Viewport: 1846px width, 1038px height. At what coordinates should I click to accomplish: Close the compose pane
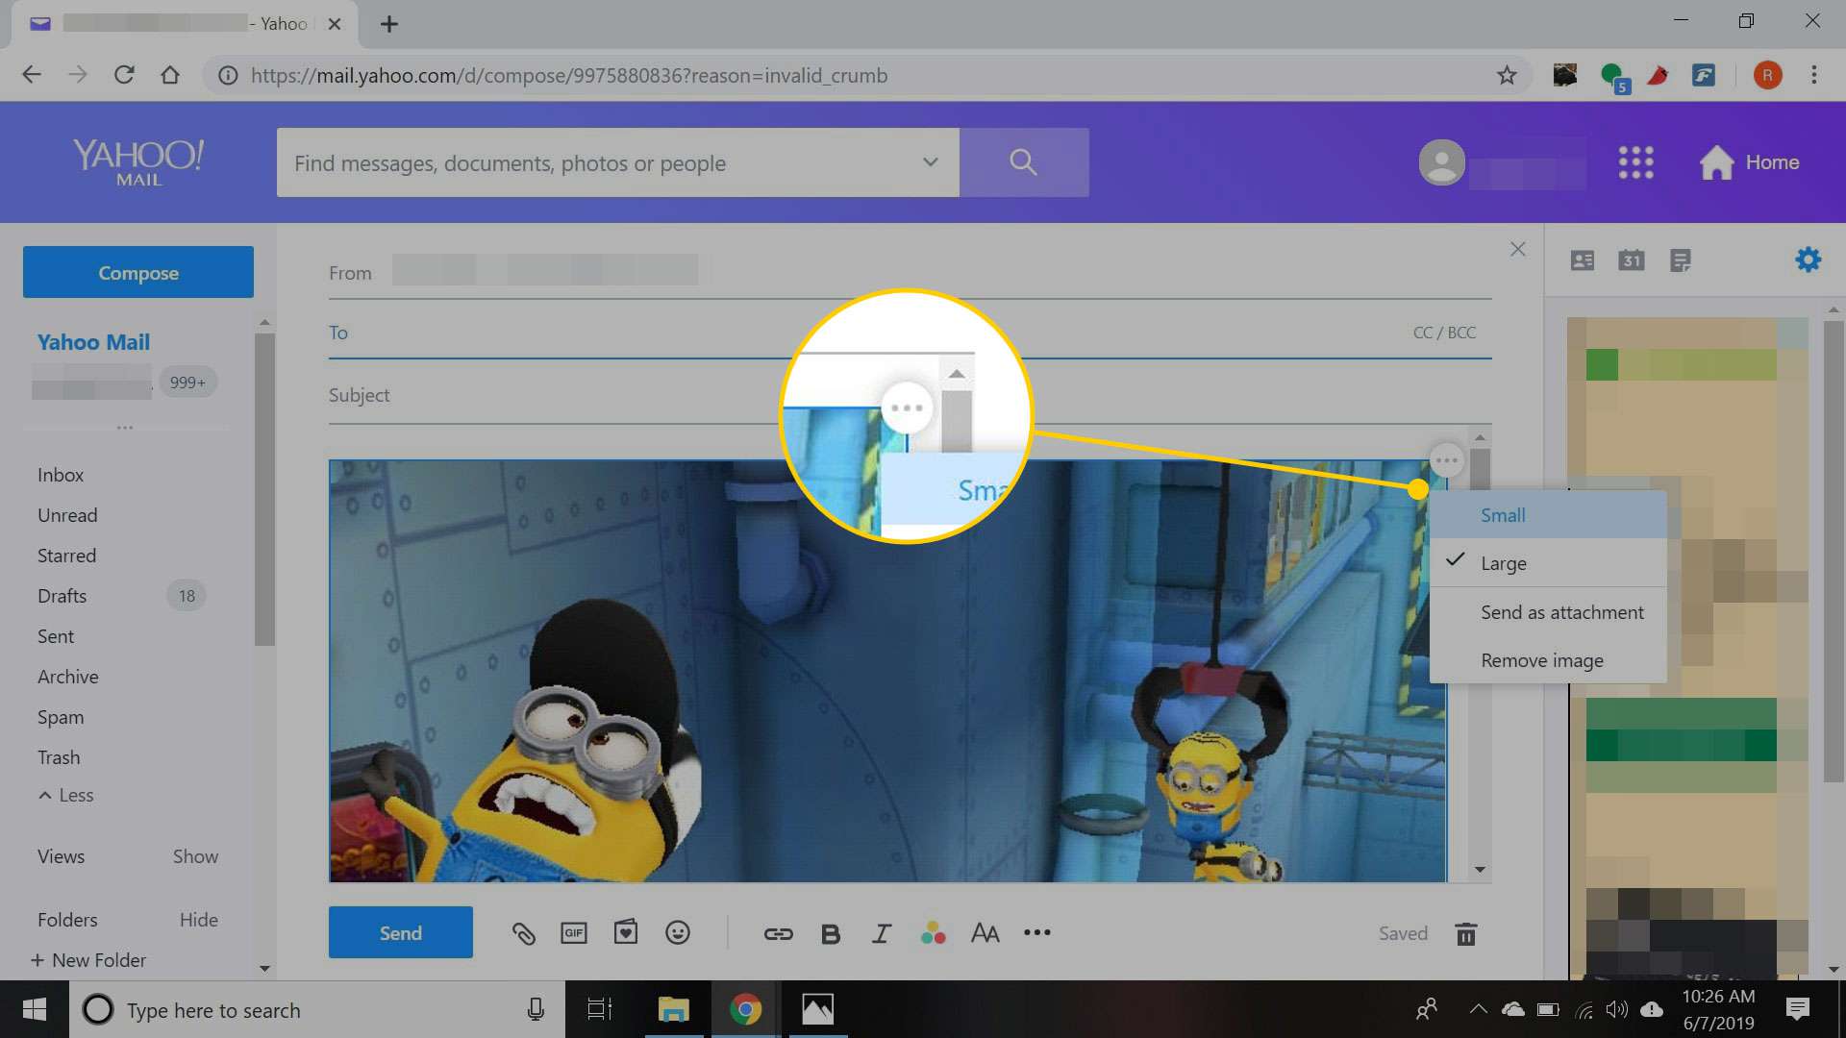point(1518,250)
